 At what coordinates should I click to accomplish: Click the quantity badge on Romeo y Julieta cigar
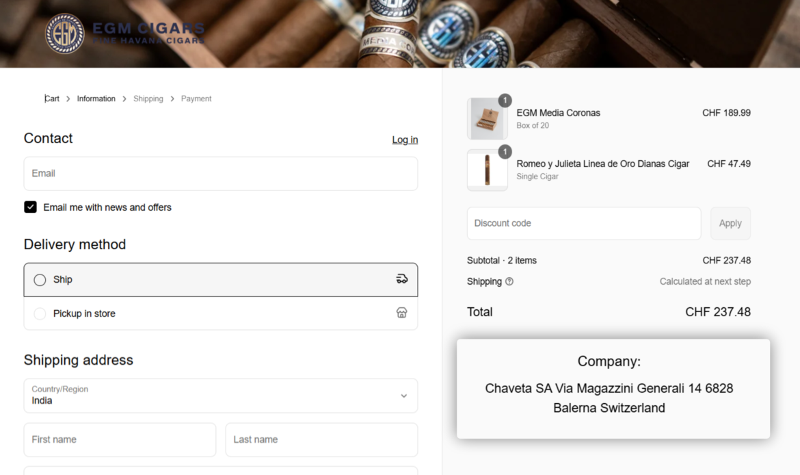coord(505,152)
